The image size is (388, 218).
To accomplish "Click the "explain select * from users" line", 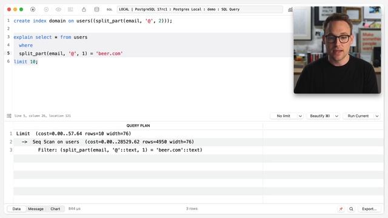I will point(50,37).
